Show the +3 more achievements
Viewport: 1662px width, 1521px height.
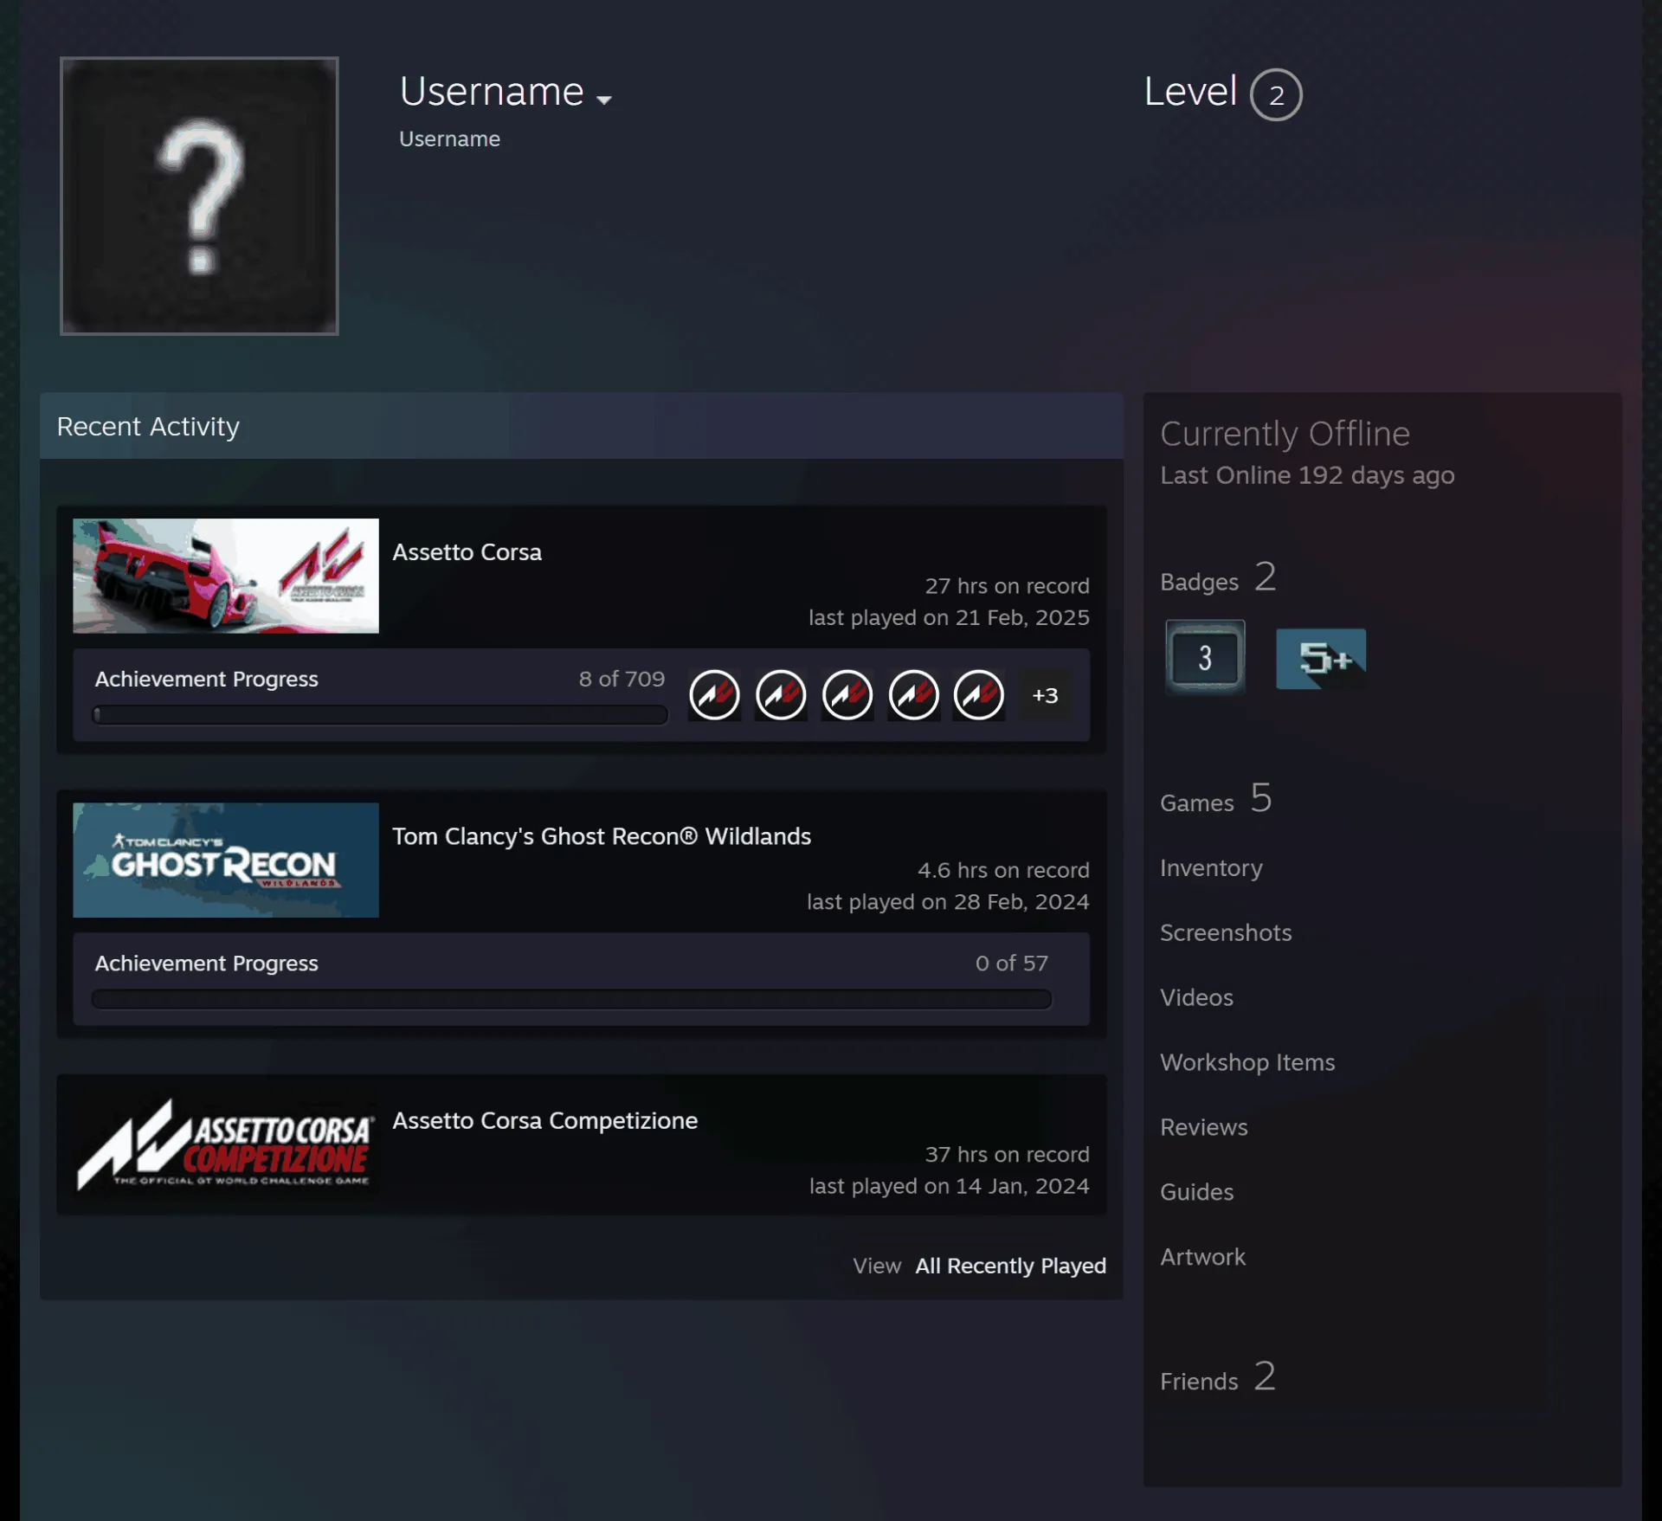[1045, 695]
